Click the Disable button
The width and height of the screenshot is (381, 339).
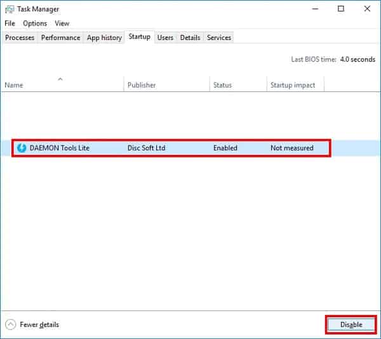point(351,324)
